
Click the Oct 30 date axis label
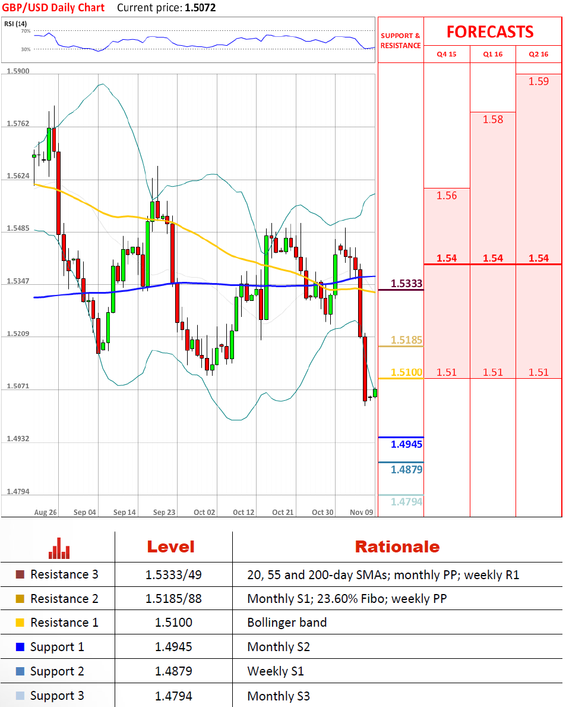pyautogui.click(x=323, y=512)
